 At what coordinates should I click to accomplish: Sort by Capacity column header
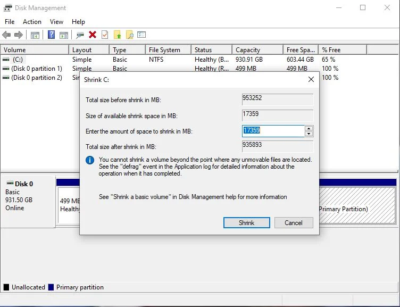[x=257, y=50]
